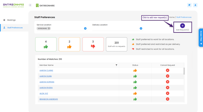Click the Cancel Request column header
This screenshot has height=112, width=203.
pos(168,65)
